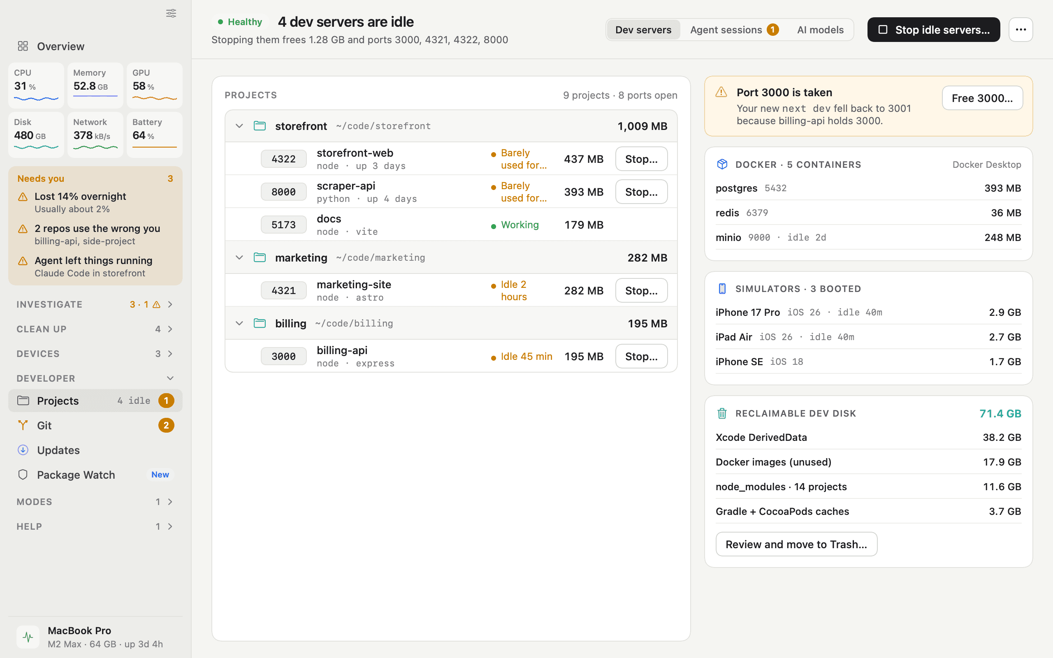Image resolution: width=1053 pixels, height=658 pixels.
Task: Click the Simulators phone icon
Action: [722, 289]
